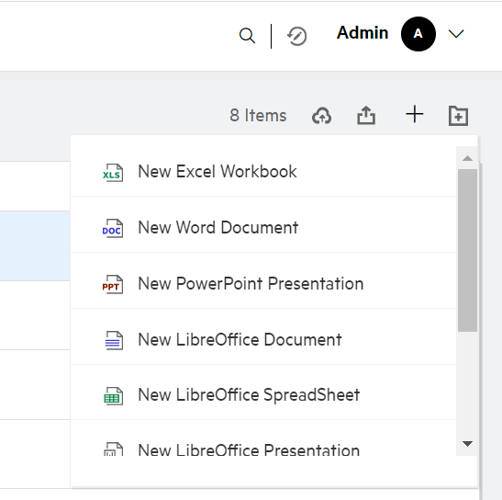Open the recent edits history icon
The image size is (502, 500).
point(296,36)
